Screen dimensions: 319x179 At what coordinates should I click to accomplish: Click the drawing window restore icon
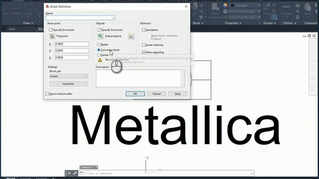pos(309,36)
